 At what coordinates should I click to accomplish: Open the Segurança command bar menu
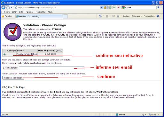(137, 16)
